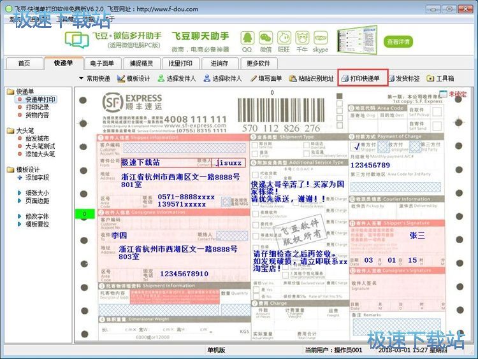
Task: Click 纸张大小 in sidebar
Action: tap(34, 193)
